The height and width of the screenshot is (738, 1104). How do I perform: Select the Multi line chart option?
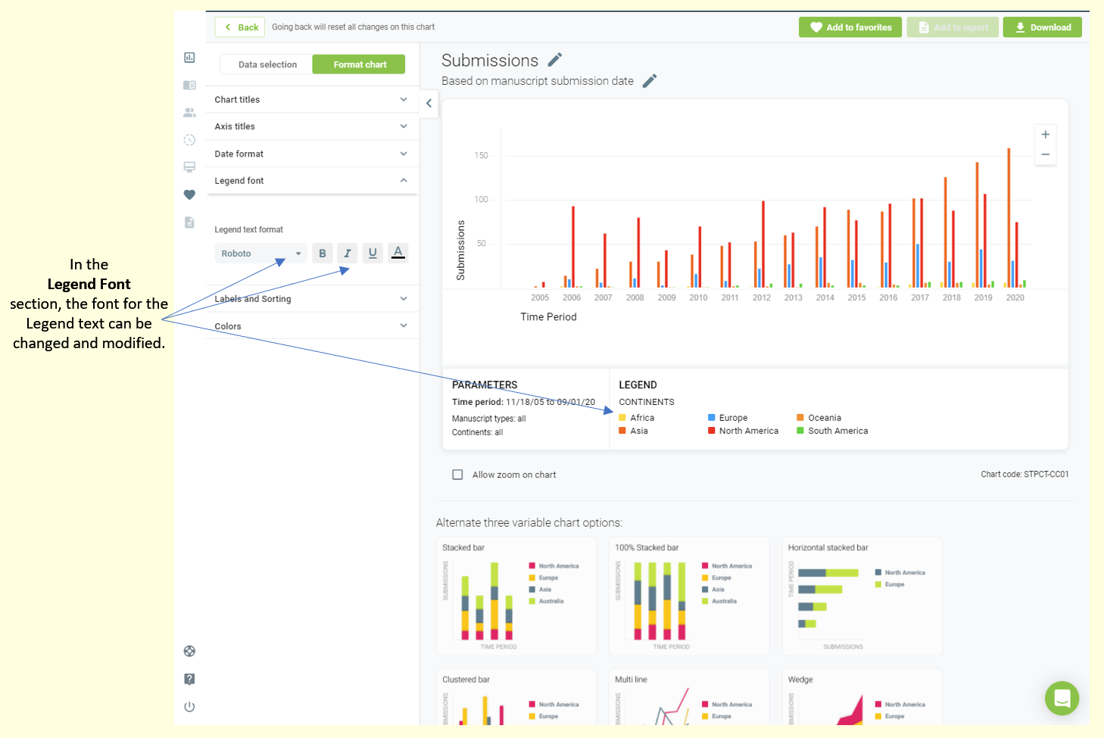(x=689, y=696)
